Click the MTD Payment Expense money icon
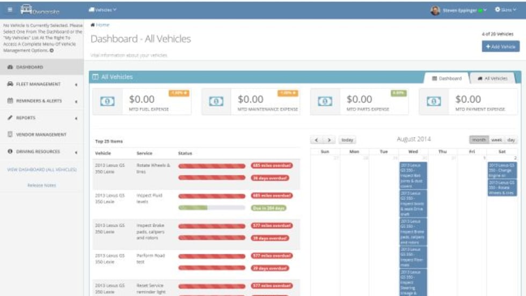Viewport: 526px width, 296px height. [x=434, y=101]
